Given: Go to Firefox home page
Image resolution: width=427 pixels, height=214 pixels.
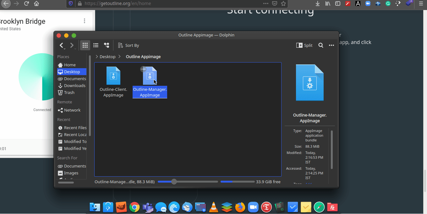Looking at the screenshot, I should [x=36, y=4].
